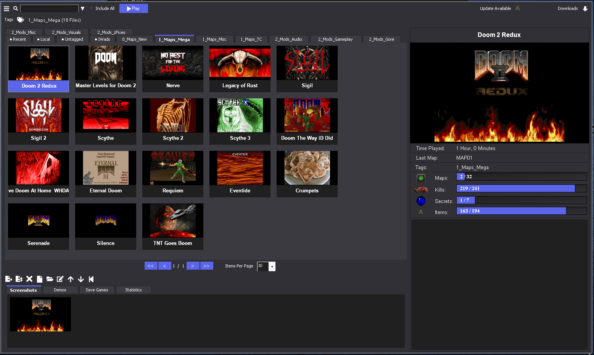Go to previous page with < button
Screen dimensions: 594x355
(164, 266)
